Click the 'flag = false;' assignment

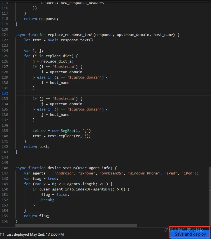(x=55, y=195)
